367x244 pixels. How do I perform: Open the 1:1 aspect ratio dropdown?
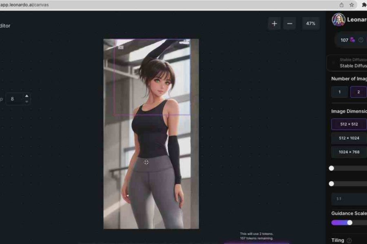[349, 199]
